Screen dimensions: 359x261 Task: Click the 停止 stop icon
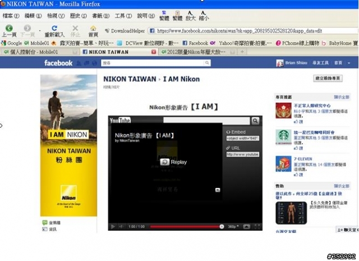(75, 31)
